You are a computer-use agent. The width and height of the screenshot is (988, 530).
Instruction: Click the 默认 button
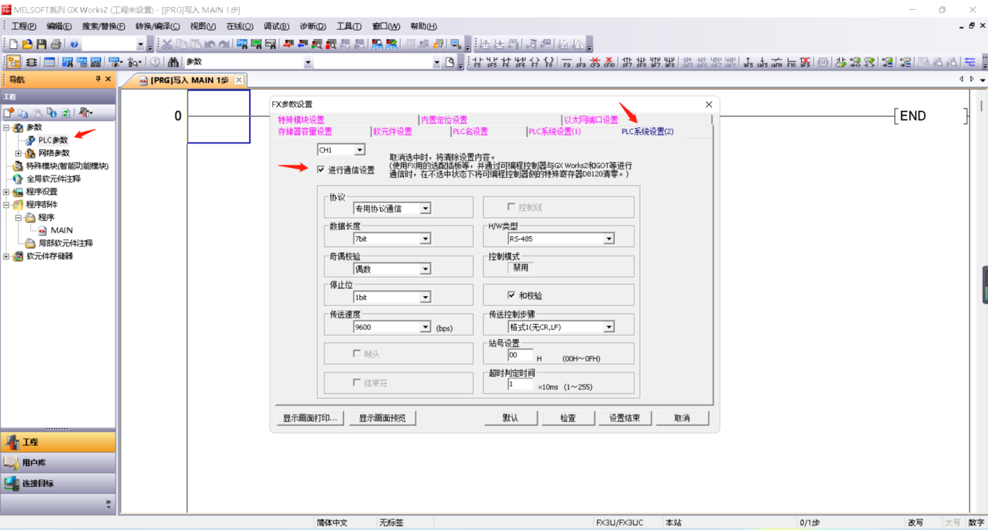[510, 418]
